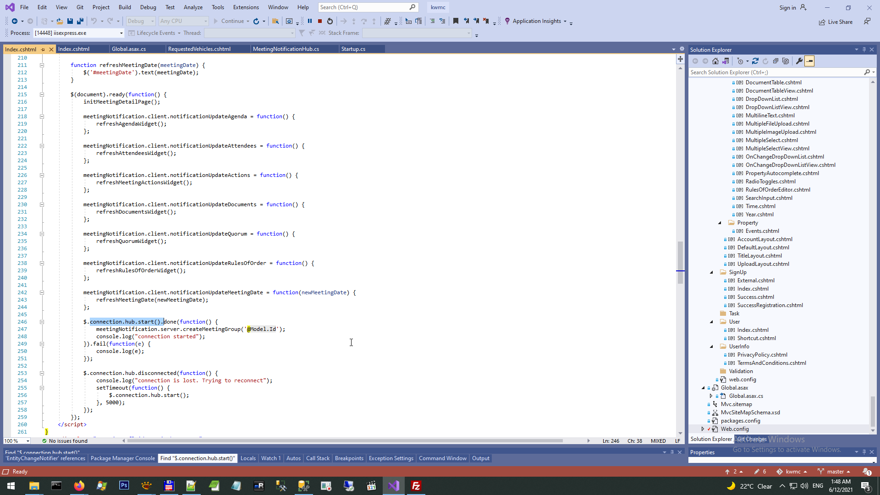
Task: Switch to the Startup.cs tab
Action: coord(353,49)
